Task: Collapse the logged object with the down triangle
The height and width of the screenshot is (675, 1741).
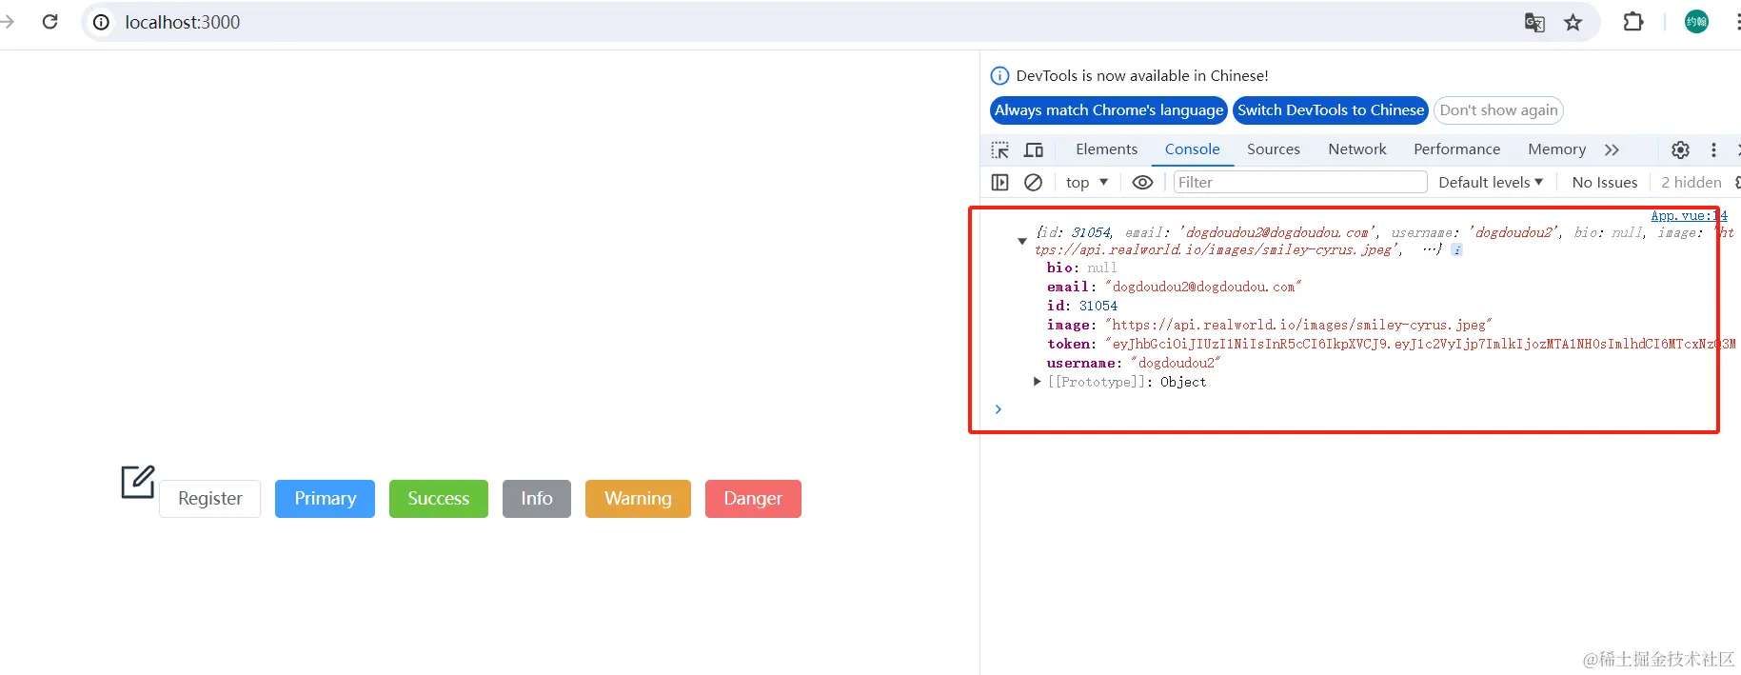Action: 1022,242
